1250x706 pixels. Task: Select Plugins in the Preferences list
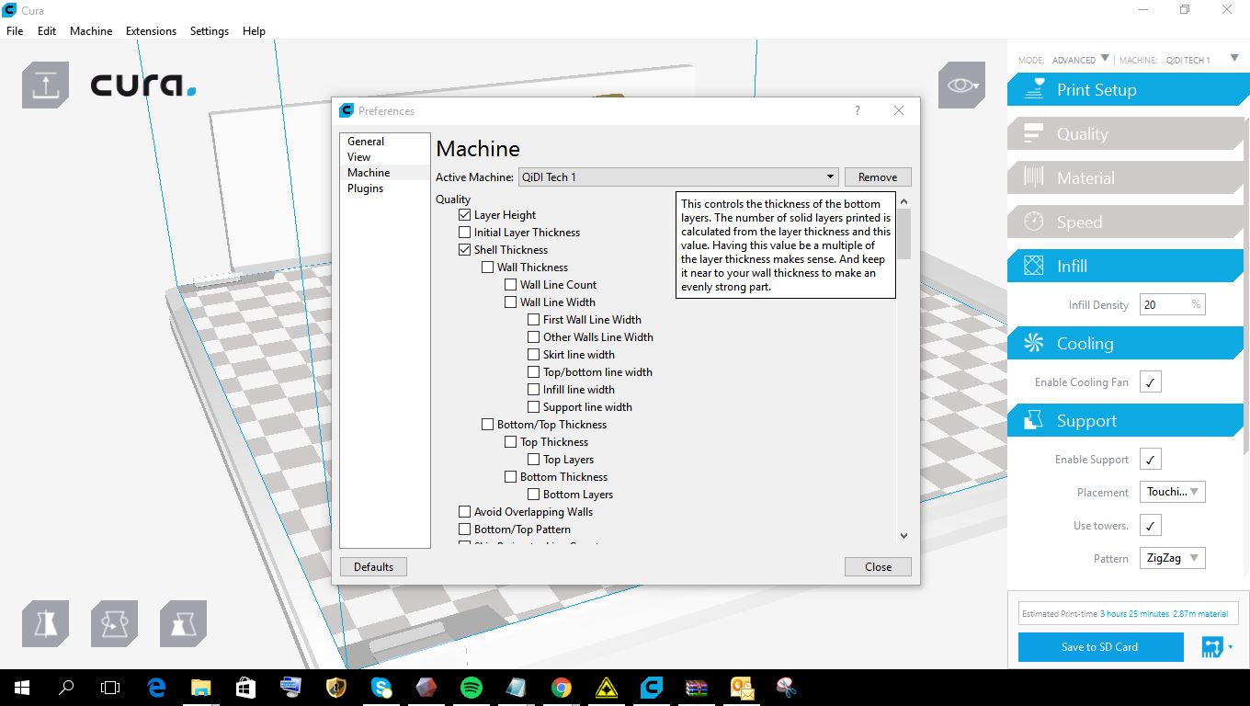(366, 188)
